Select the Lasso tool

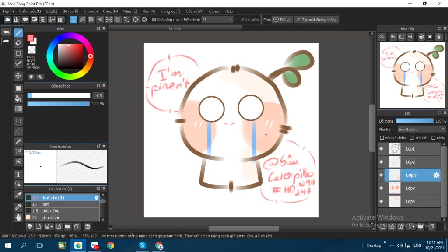coord(18,131)
